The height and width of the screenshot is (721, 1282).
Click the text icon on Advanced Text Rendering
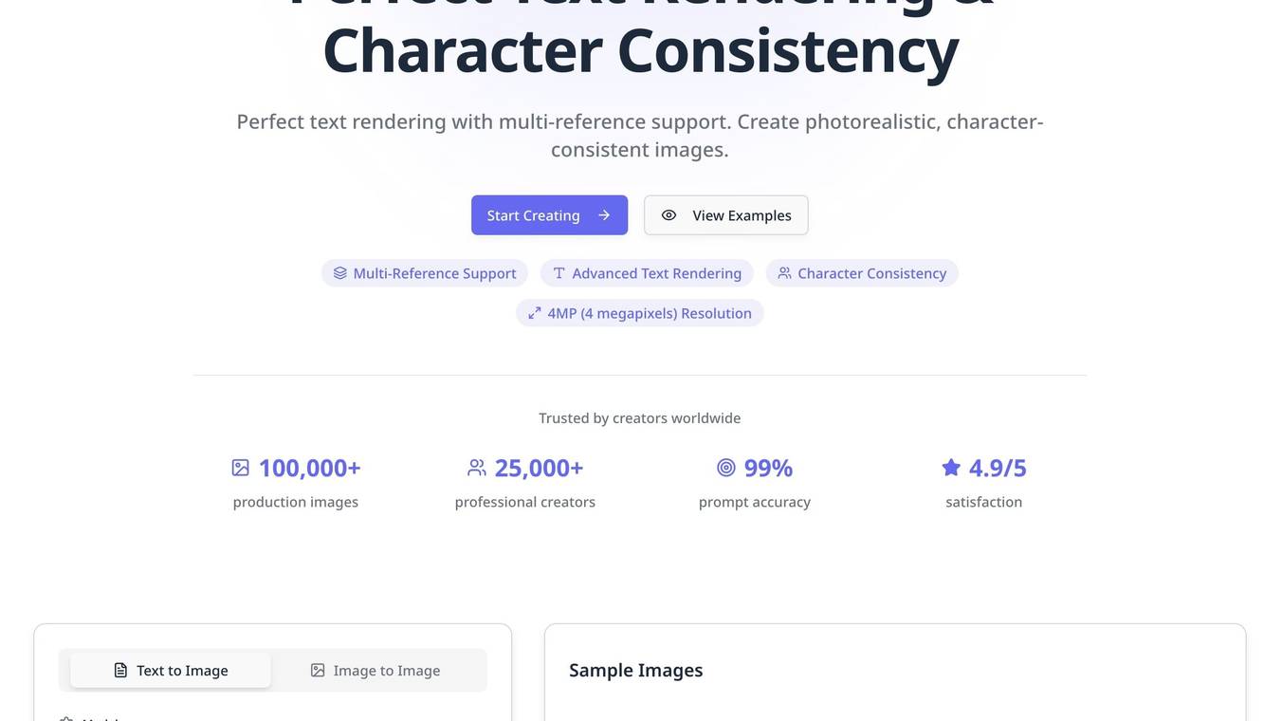pos(559,273)
